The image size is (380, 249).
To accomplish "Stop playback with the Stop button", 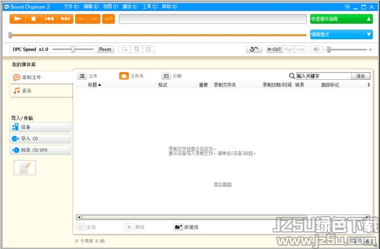I will coord(34,19).
